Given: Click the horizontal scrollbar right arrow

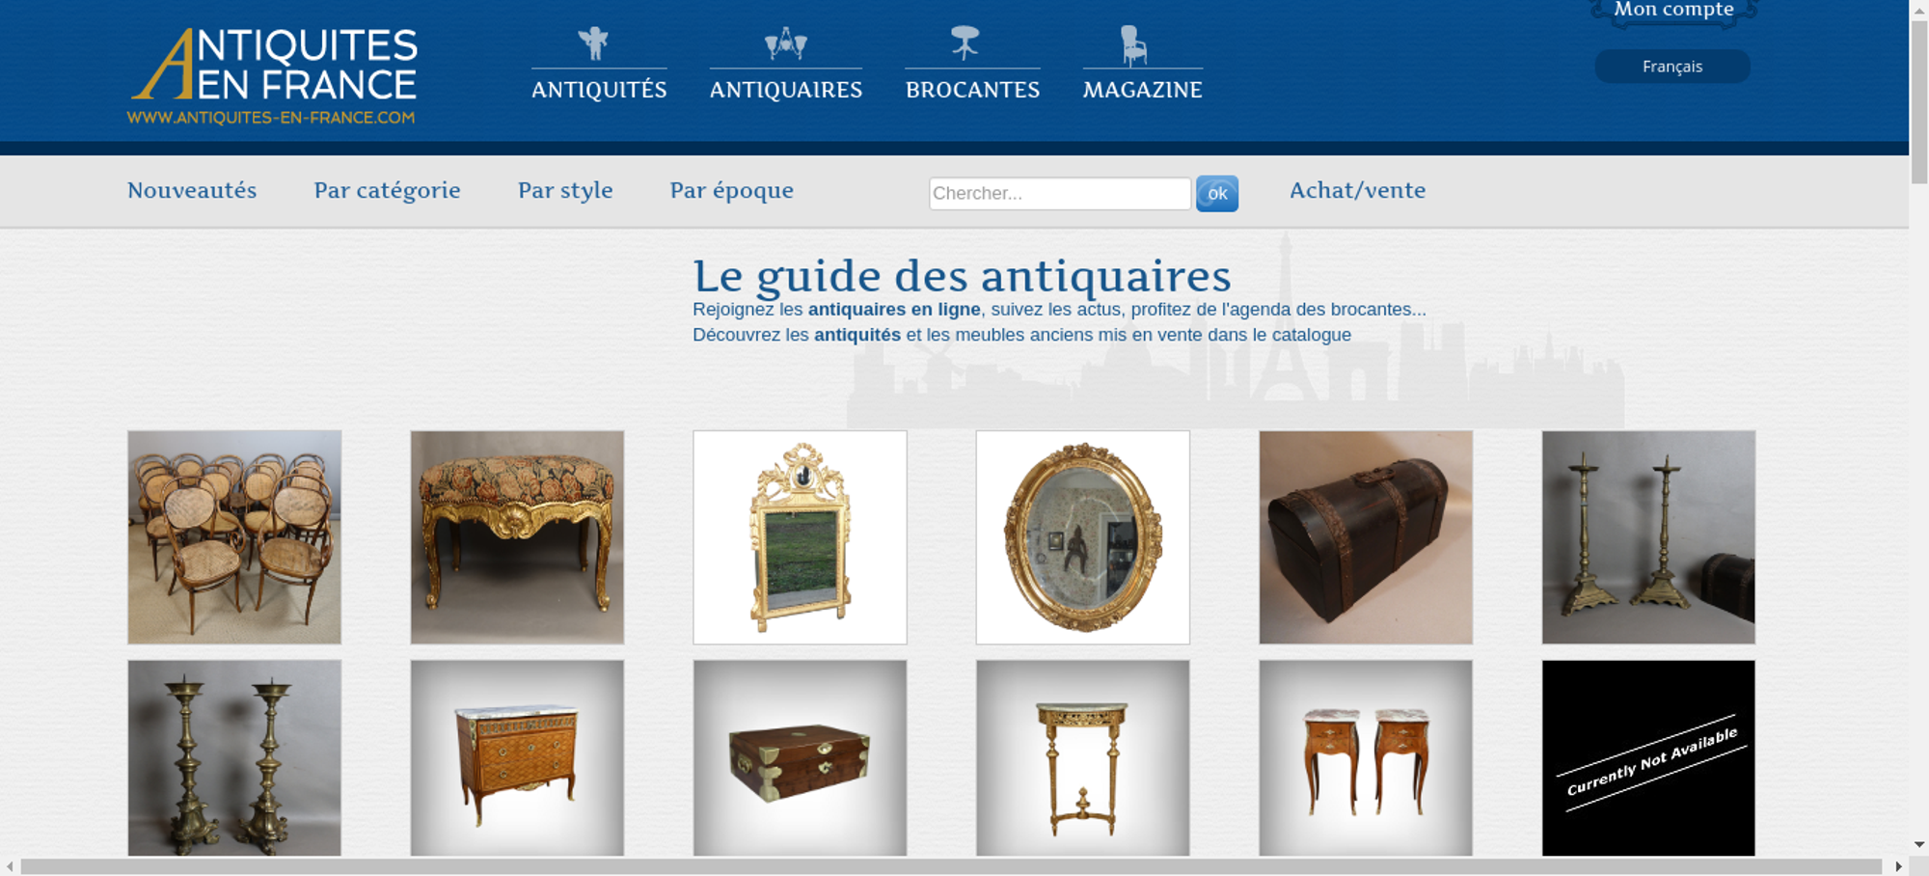Looking at the screenshot, I should coord(1899,866).
